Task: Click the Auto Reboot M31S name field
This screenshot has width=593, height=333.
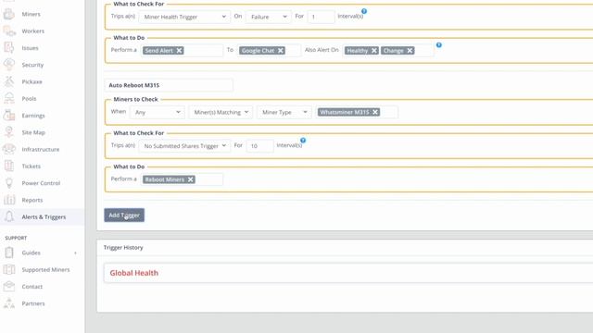Action: click(x=169, y=85)
